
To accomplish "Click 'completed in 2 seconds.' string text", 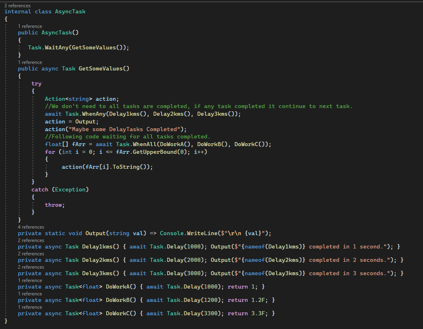I will [x=347, y=260].
